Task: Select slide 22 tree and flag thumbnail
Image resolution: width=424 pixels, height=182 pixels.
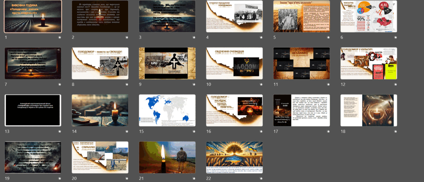Action: (235, 157)
